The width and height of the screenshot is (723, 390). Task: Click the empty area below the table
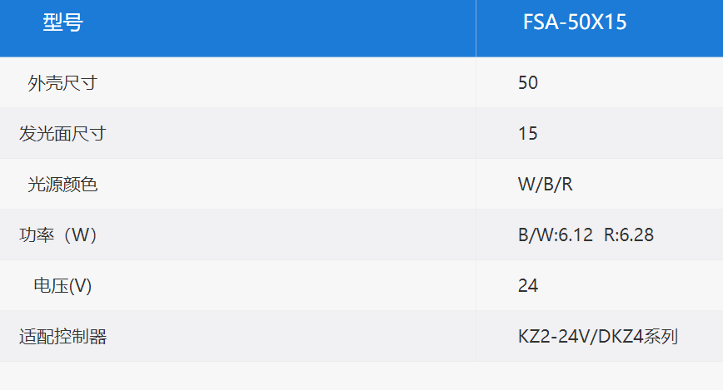coord(361,376)
